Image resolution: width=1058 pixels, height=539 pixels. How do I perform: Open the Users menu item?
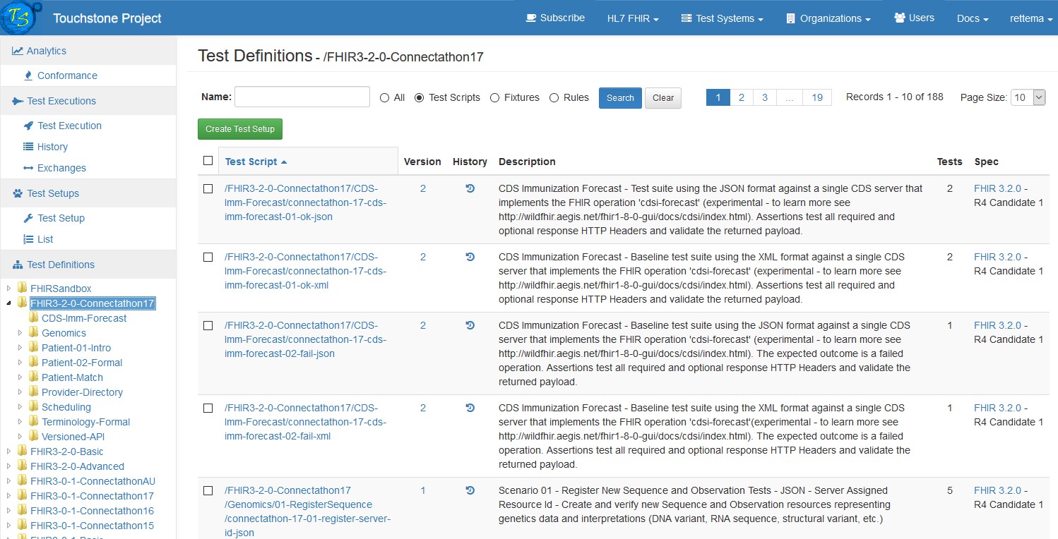pyautogui.click(x=914, y=18)
